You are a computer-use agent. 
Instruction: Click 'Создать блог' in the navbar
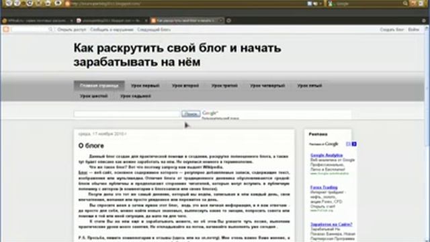[x=392, y=30]
